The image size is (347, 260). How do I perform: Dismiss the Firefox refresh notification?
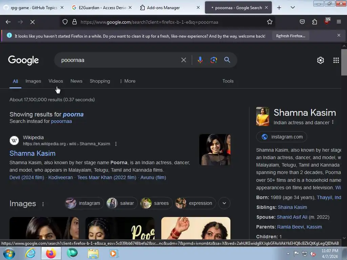339,35
